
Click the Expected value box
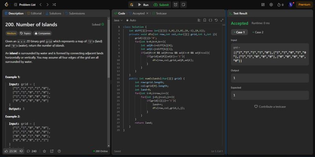(x=270, y=95)
